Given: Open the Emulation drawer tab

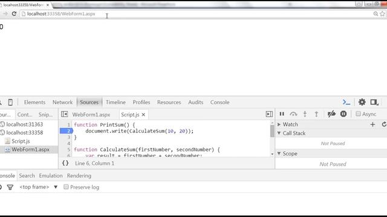Looking at the screenshot, I should point(51,175).
